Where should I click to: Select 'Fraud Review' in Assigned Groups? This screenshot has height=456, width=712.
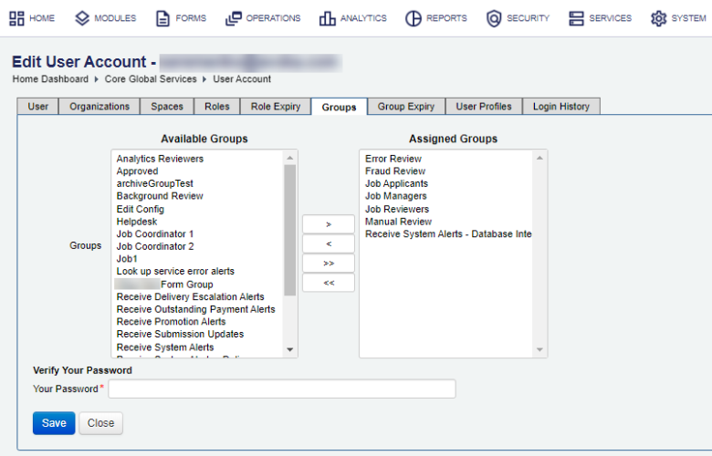tap(395, 171)
